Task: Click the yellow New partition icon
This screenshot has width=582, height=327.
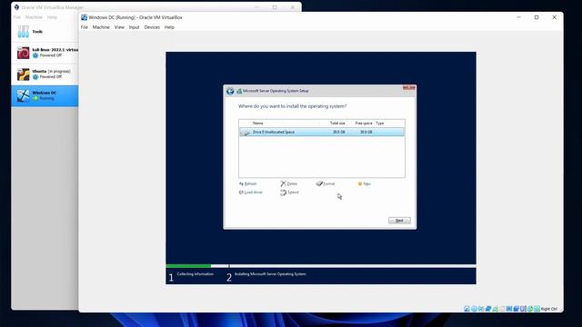Action: [x=360, y=183]
